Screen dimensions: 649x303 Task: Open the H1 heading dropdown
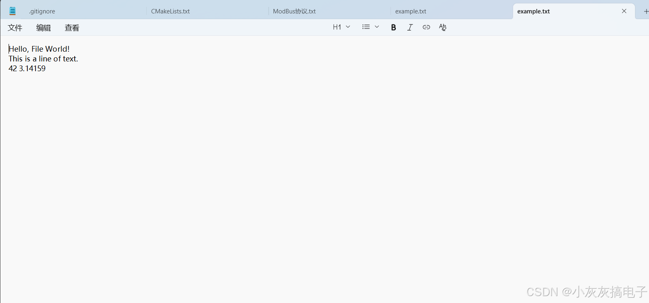pos(342,27)
